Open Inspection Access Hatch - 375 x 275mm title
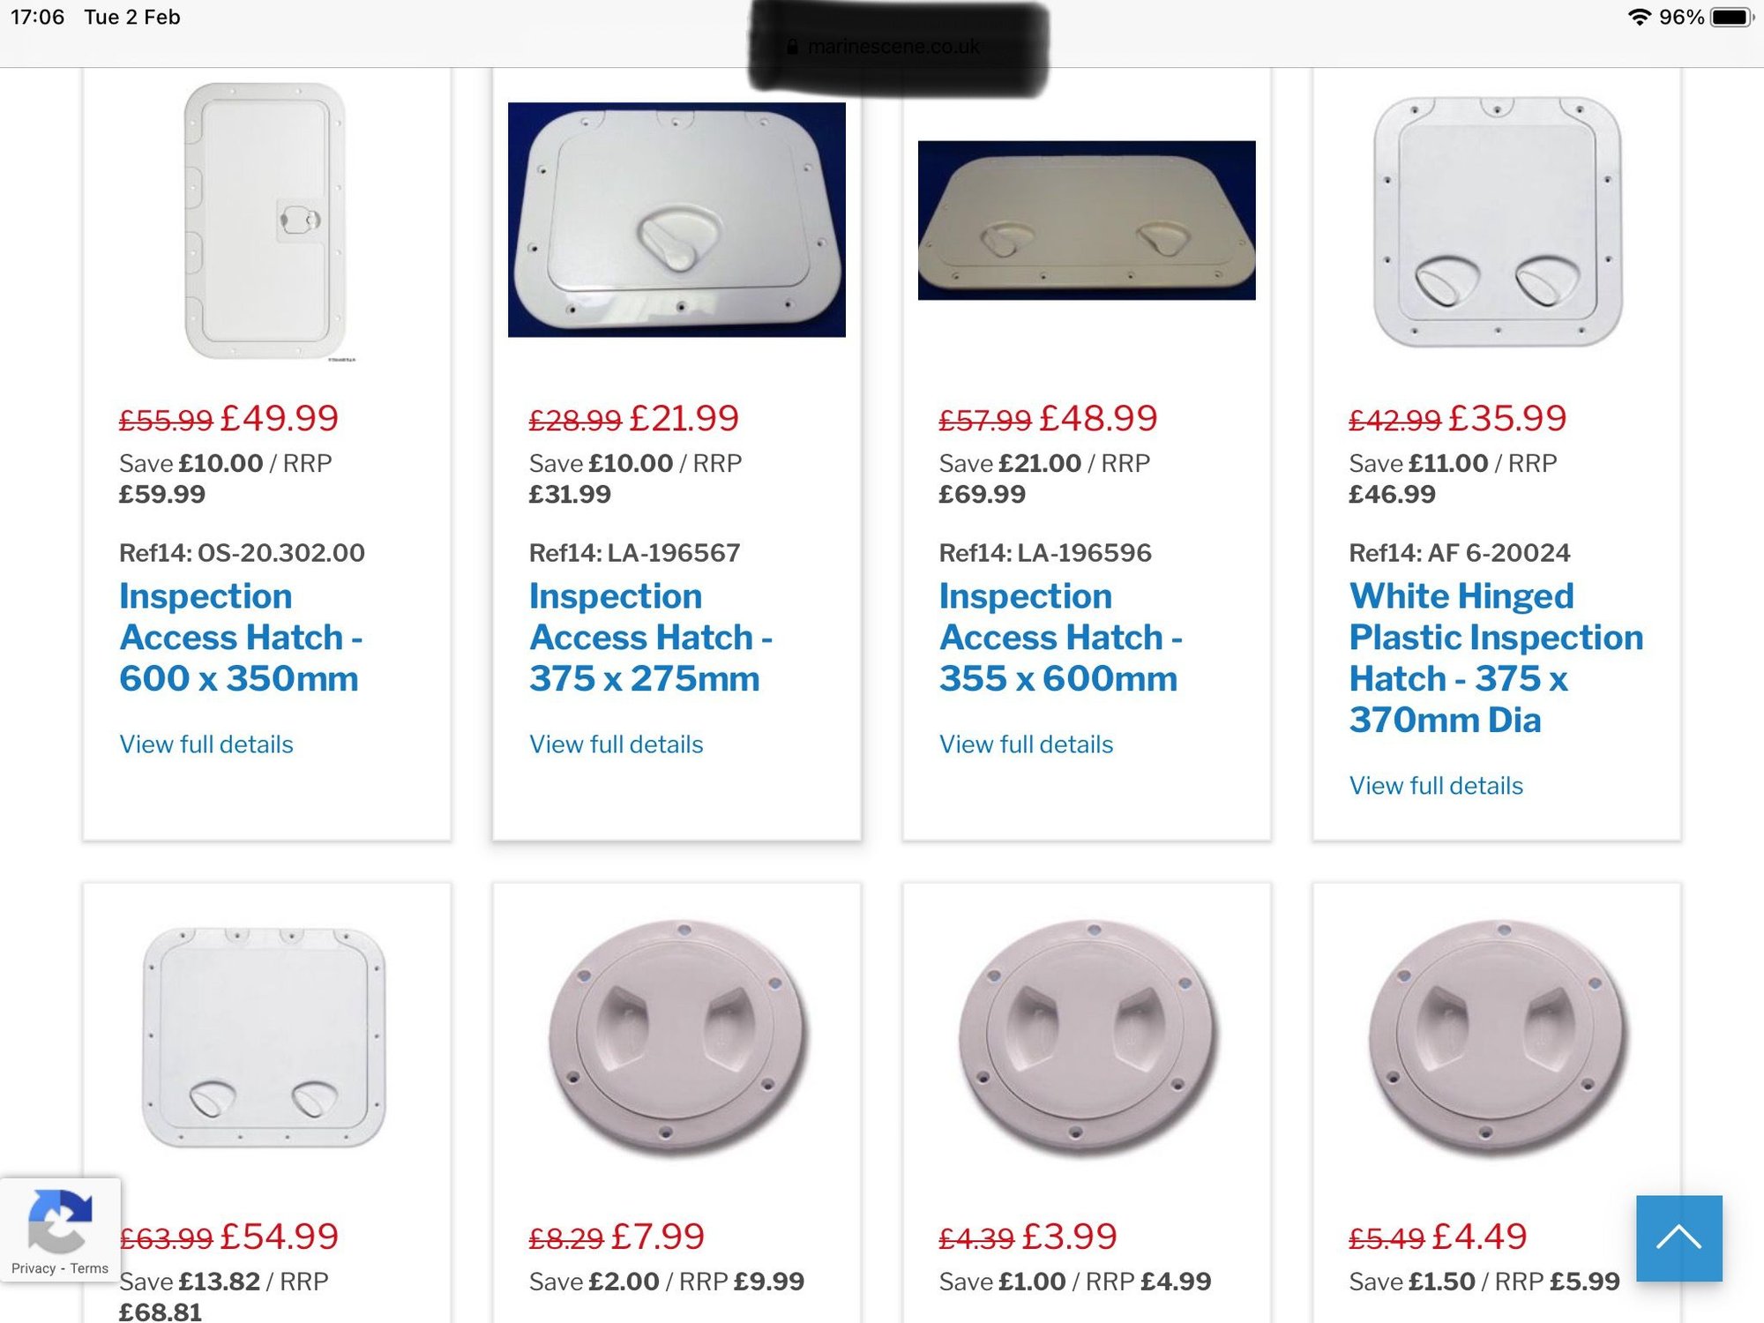 (651, 637)
